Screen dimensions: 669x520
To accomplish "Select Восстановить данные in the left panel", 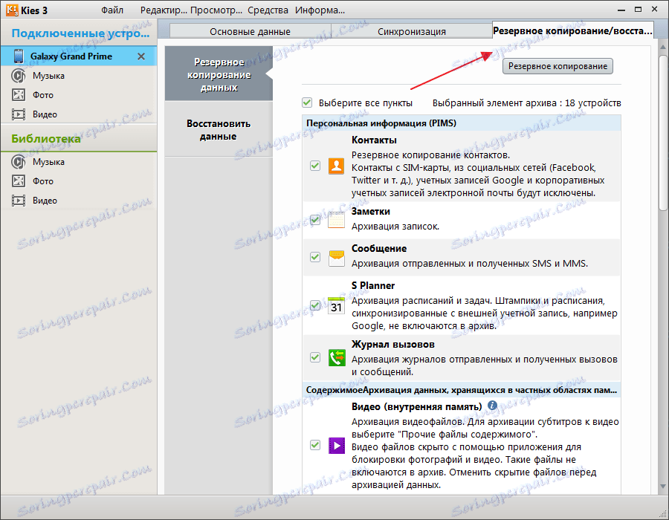I will click(x=219, y=130).
